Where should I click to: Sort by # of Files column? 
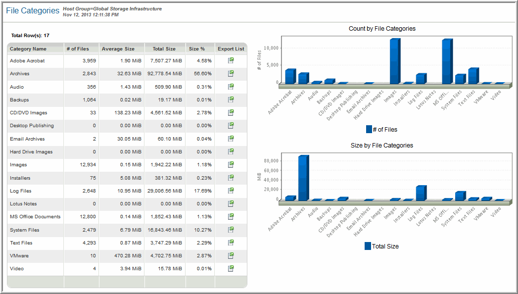point(78,49)
